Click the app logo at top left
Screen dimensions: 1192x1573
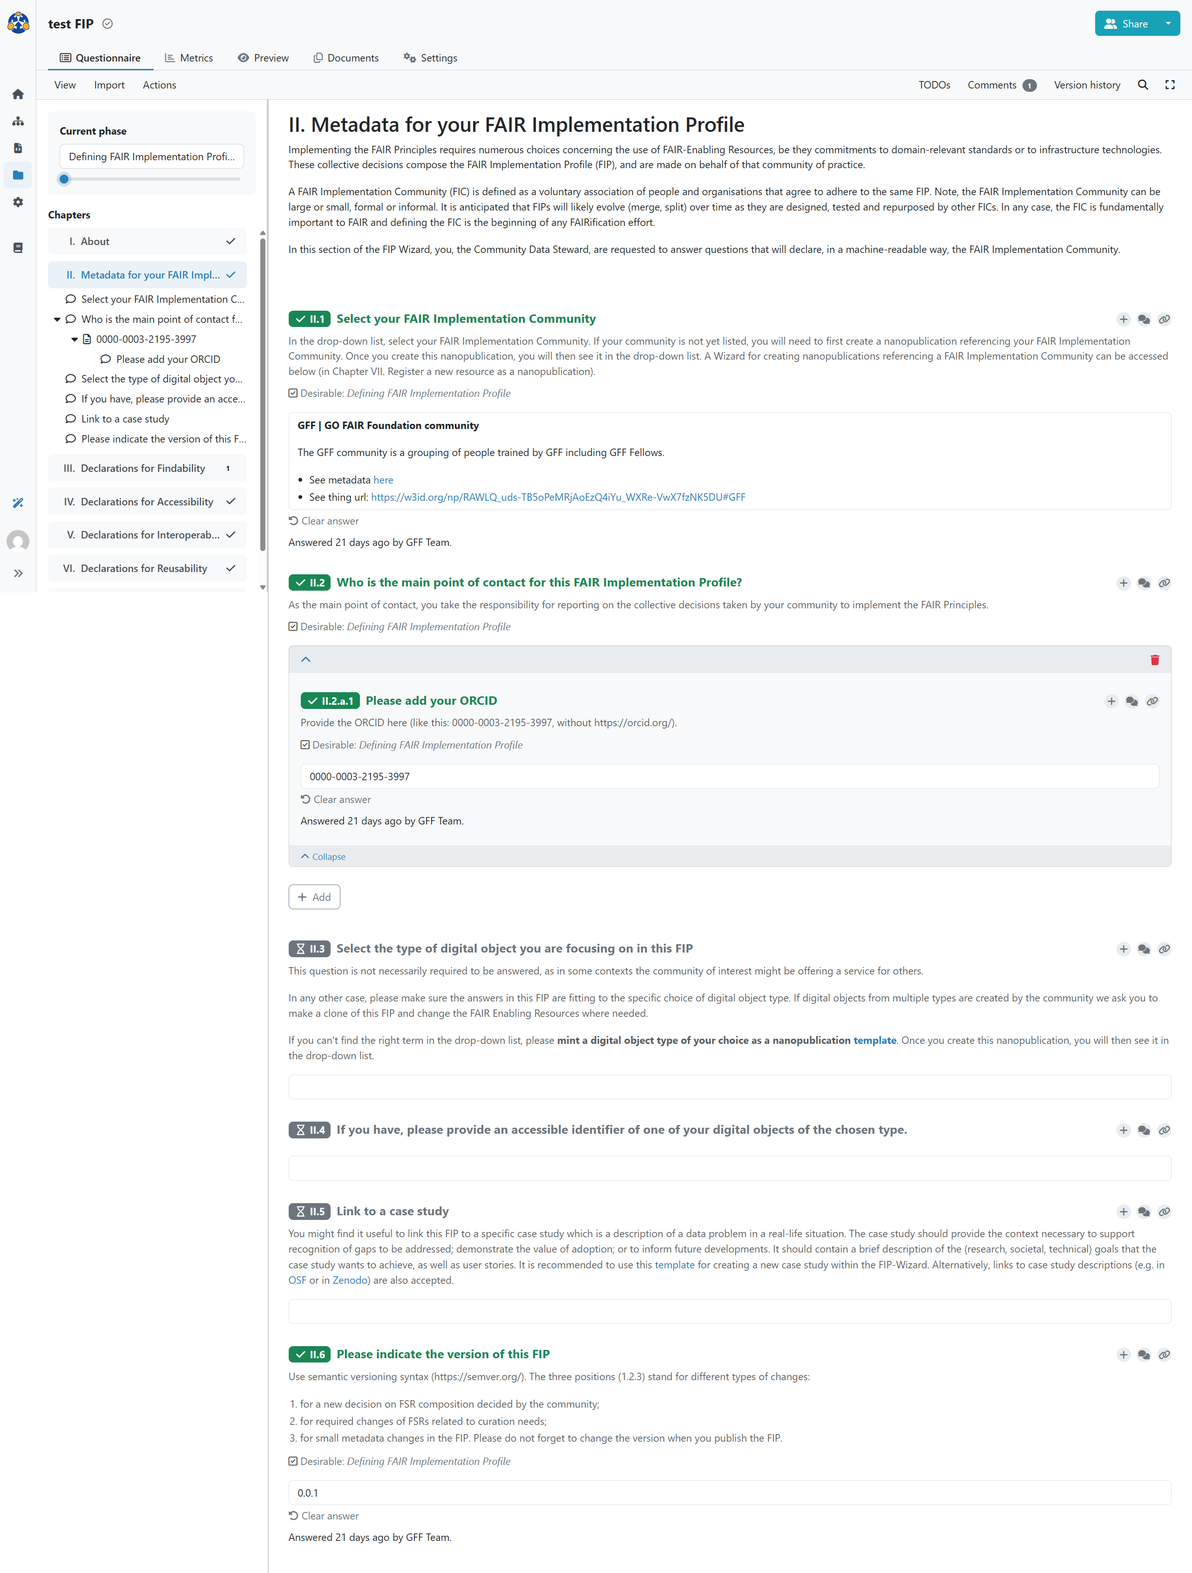18,23
